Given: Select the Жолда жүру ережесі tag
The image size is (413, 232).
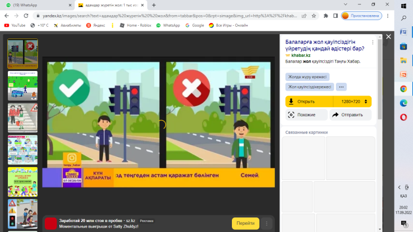Looking at the screenshot, I should (x=307, y=77).
